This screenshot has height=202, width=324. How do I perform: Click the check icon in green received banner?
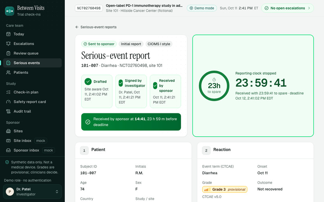click(88, 122)
